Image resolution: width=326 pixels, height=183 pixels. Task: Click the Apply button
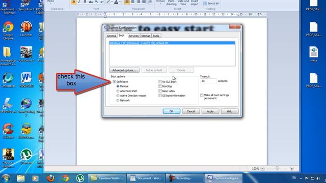coord(210,111)
